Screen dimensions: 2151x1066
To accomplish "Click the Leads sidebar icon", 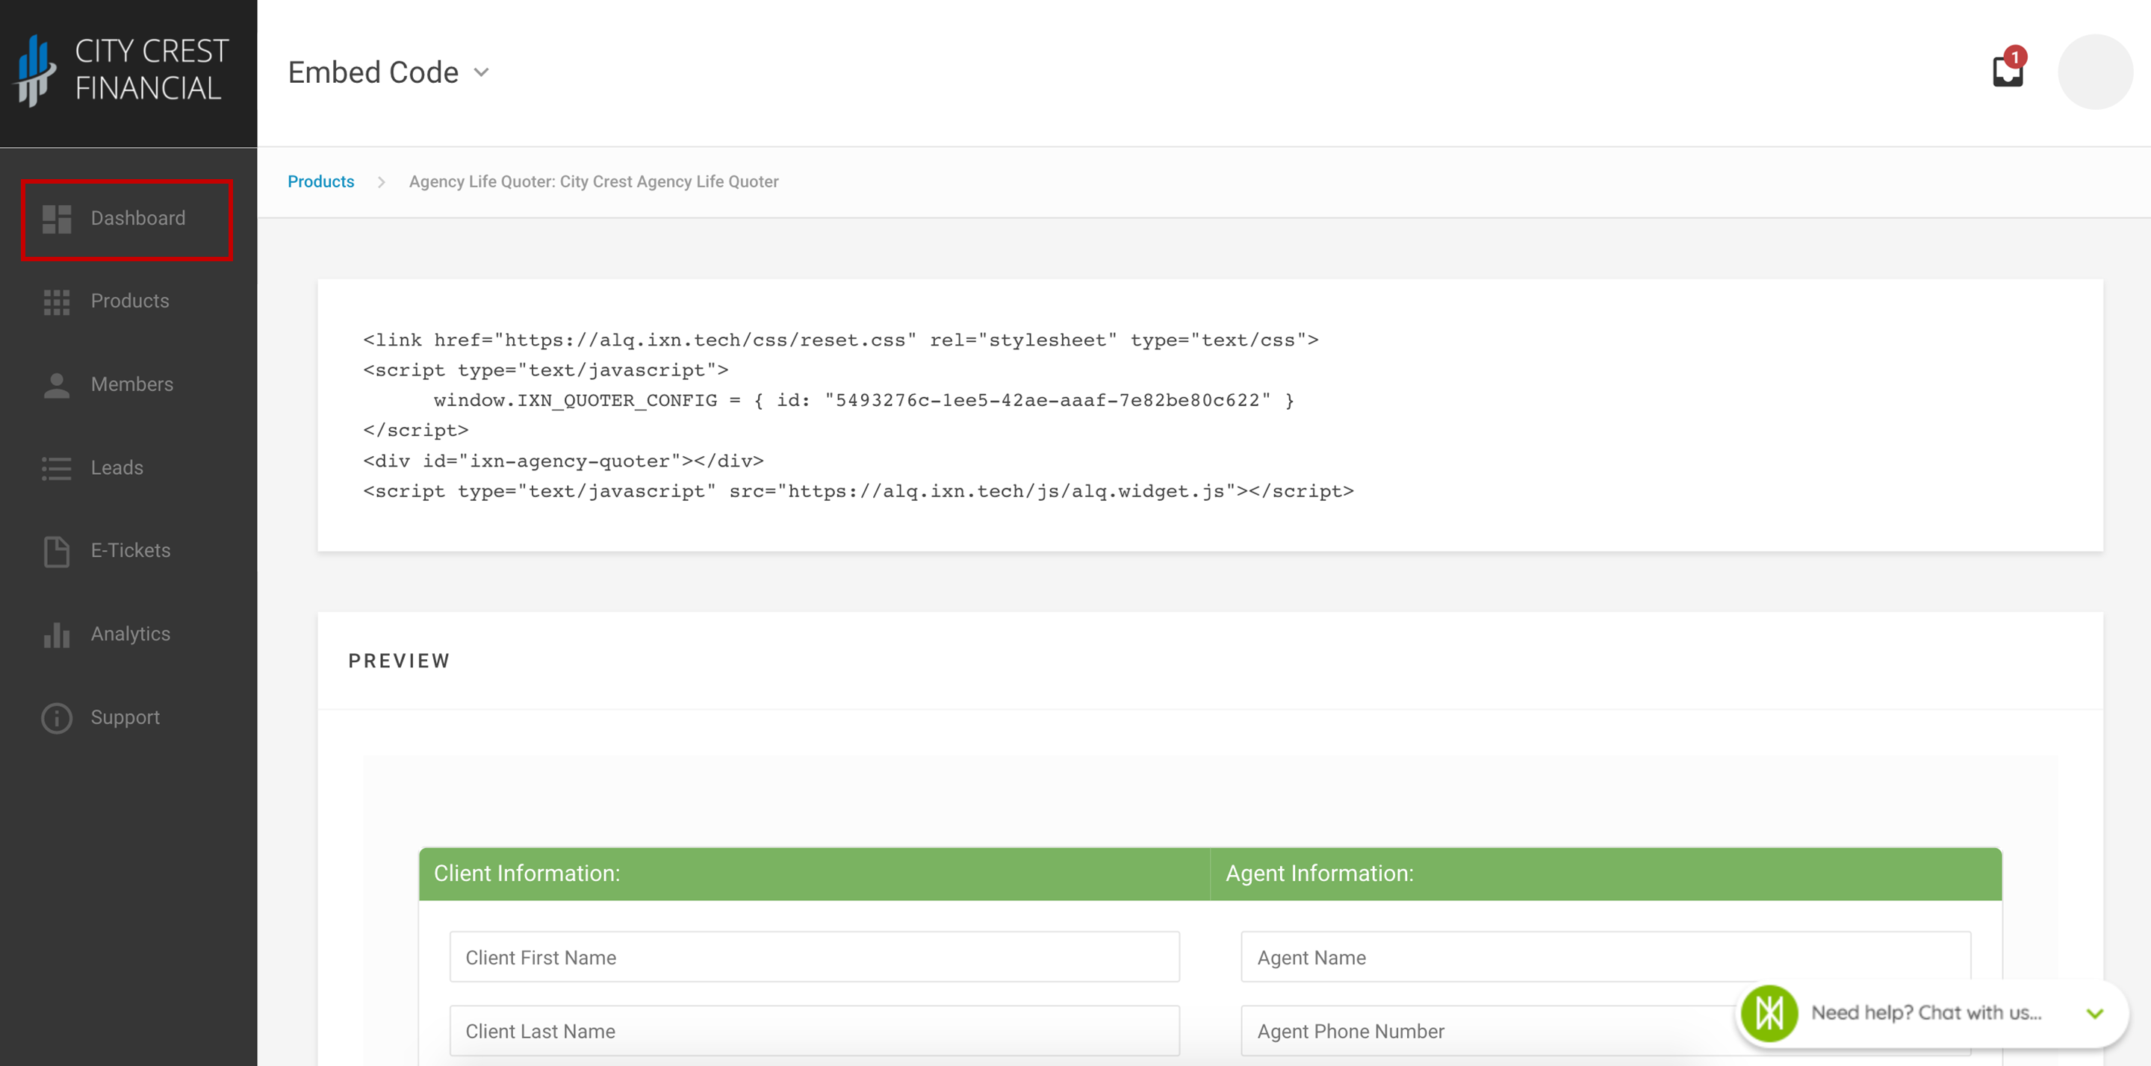I will click(x=56, y=467).
